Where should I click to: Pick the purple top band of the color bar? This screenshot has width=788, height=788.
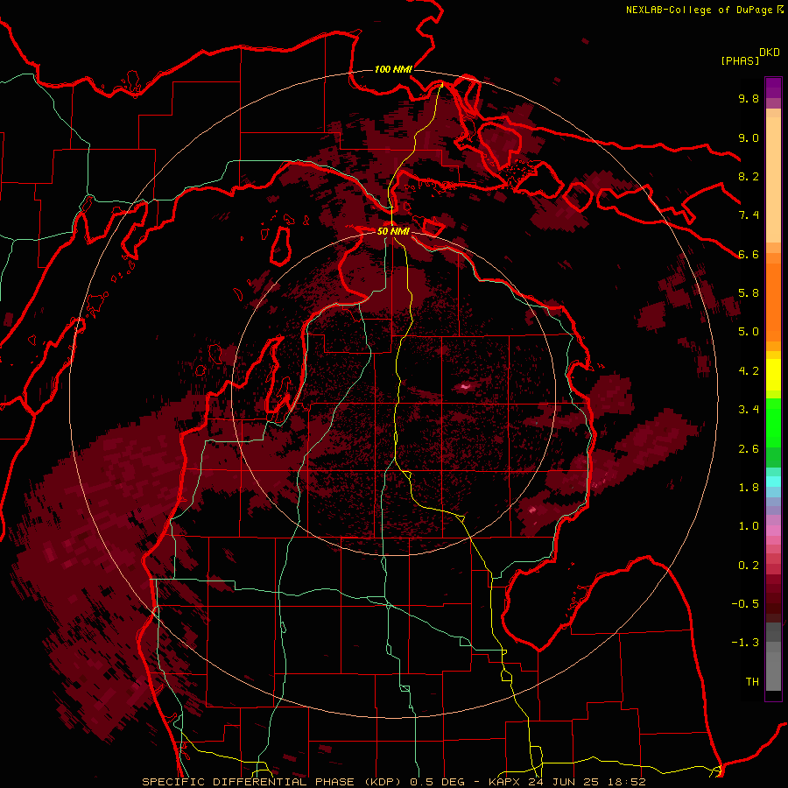tap(773, 88)
